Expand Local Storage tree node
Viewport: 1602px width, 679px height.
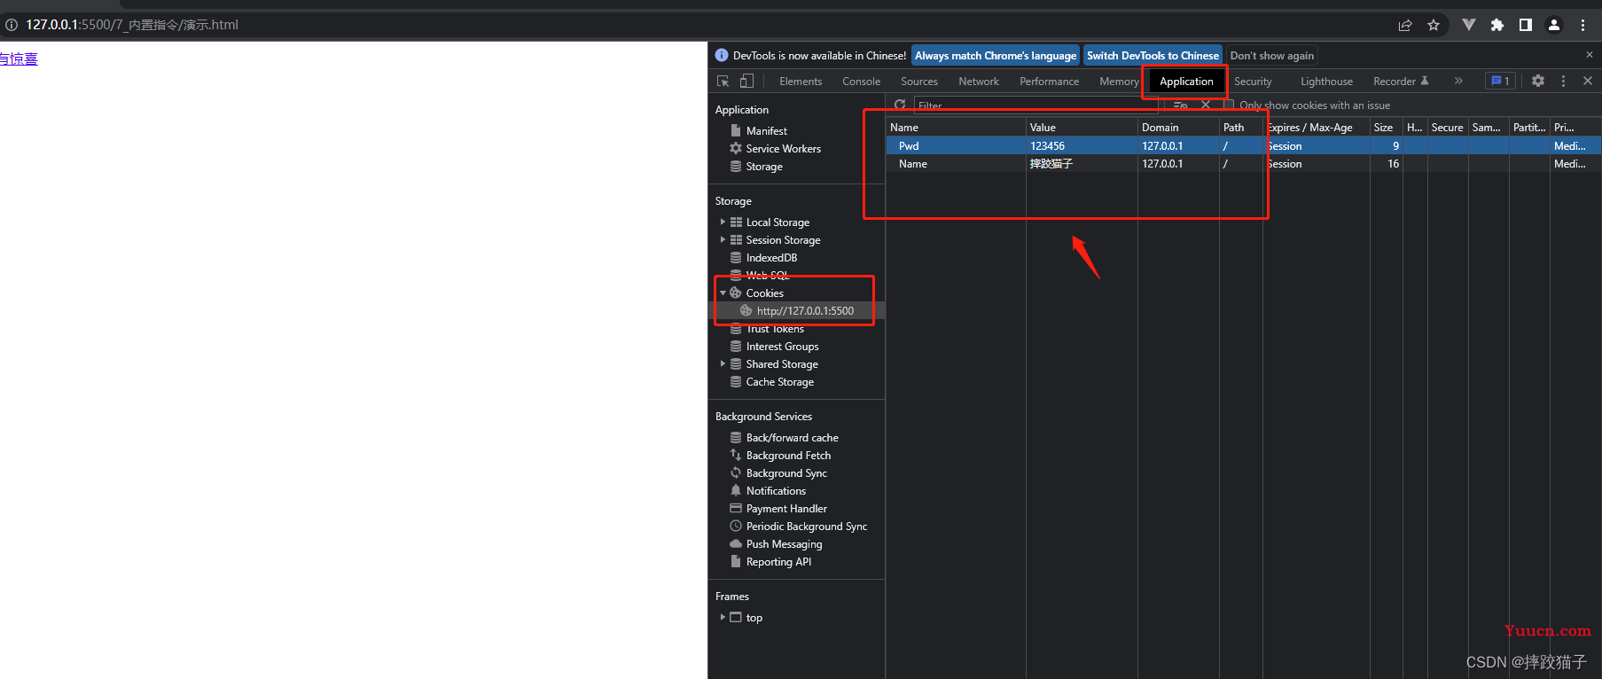[x=723, y=222]
